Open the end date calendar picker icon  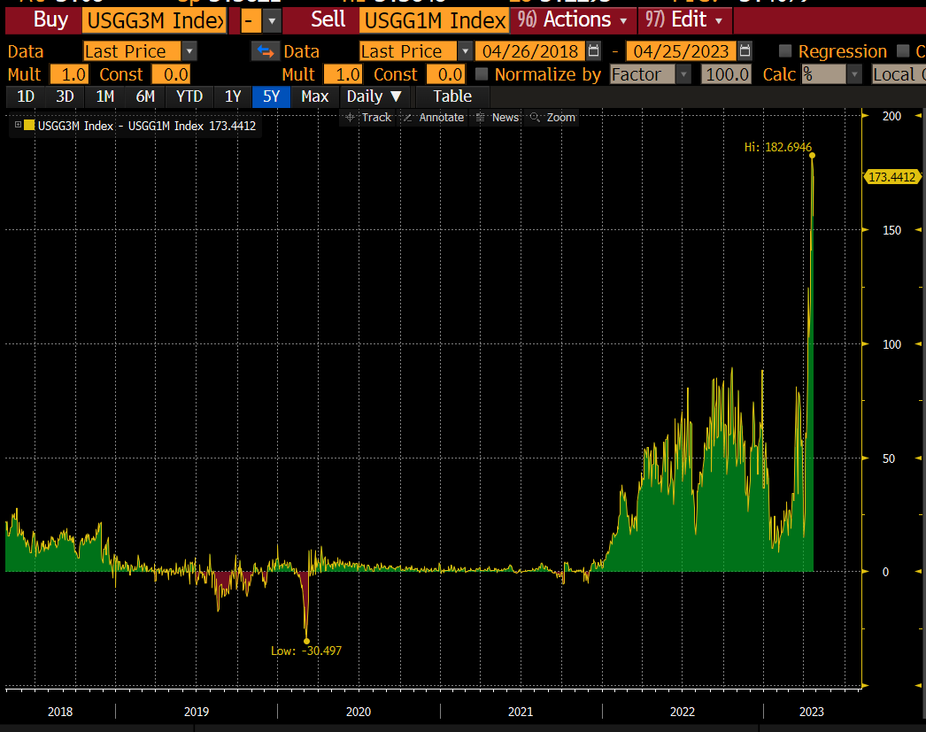(745, 51)
